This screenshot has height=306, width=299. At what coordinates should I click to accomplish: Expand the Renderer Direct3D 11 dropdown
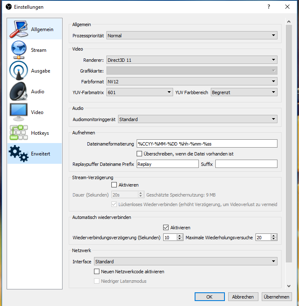click(191, 60)
